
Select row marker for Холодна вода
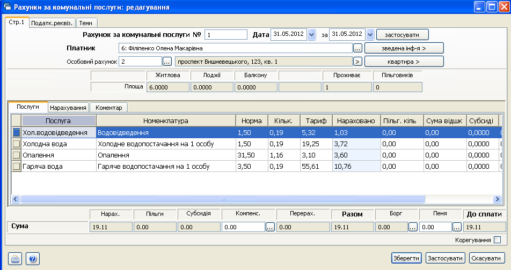click(x=16, y=144)
